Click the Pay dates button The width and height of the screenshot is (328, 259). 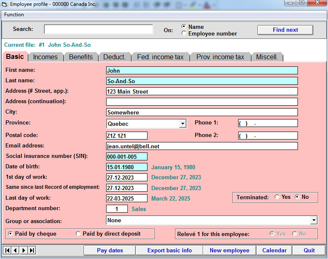pos(109,250)
